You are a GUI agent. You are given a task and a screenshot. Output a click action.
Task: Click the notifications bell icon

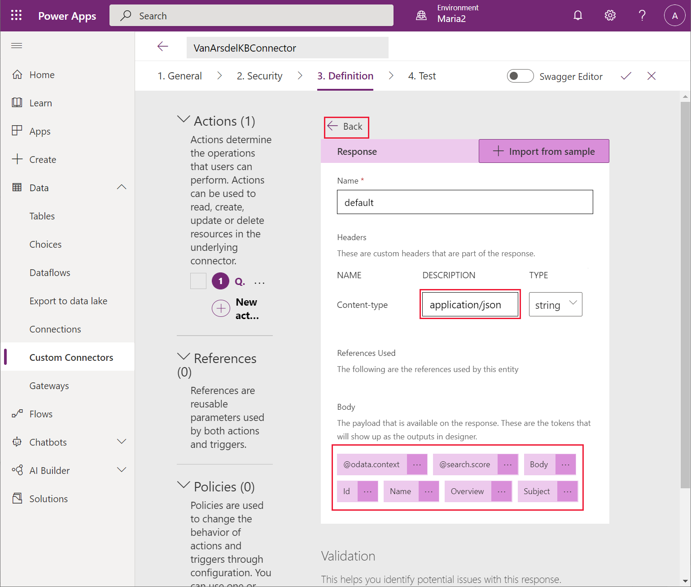coord(578,16)
